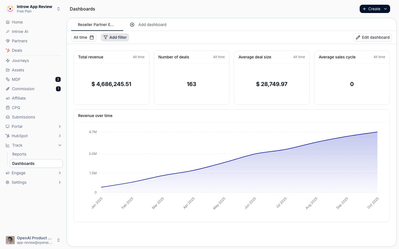Open the Add dashboard tab
Image resolution: width=399 pixels, height=249 pixels.
(148, 25)
